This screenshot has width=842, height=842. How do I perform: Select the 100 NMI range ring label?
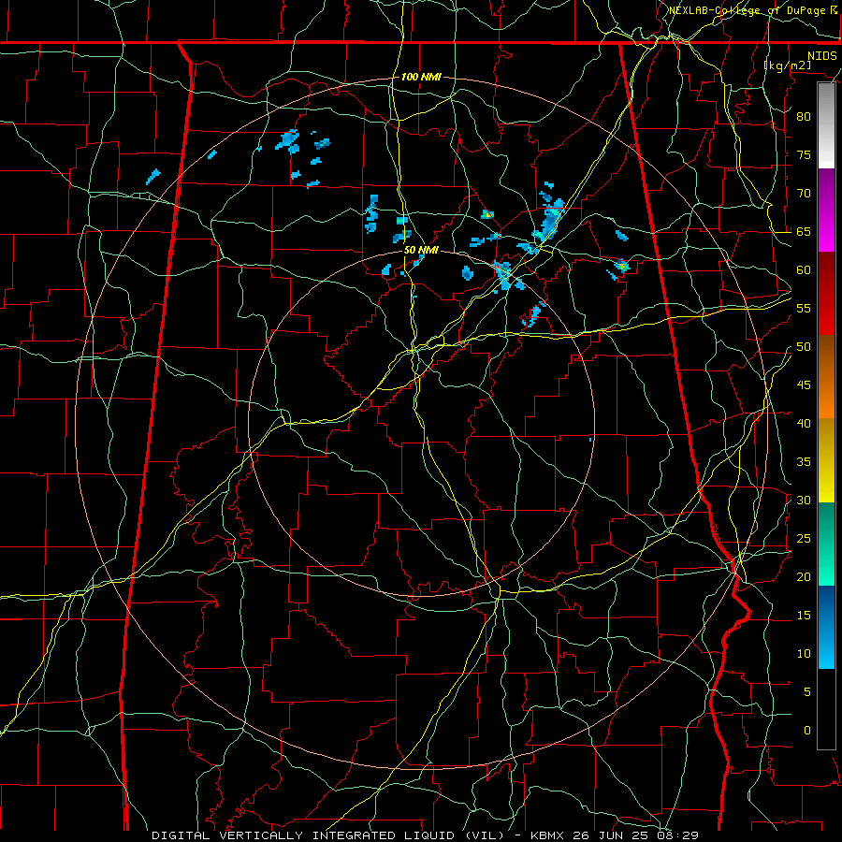(x=421, y=77)
